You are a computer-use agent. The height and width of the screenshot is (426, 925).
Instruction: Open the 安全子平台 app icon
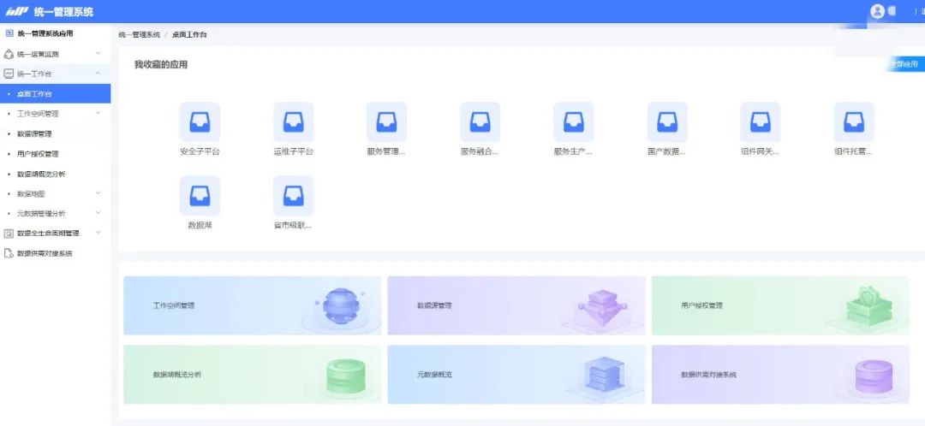coord(200,122)
